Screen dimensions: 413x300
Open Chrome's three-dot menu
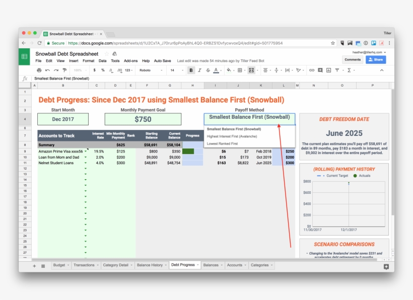click(x=389, y=43)
